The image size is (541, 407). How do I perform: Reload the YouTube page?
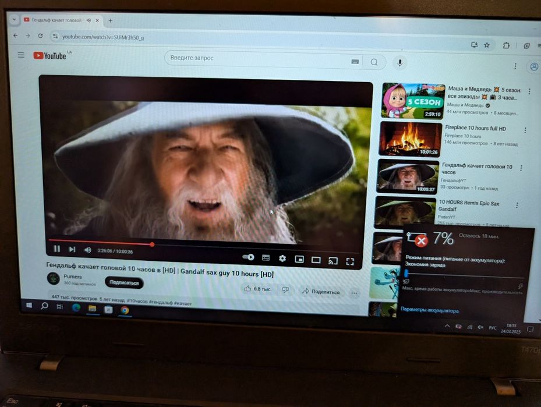coord(40,36)
